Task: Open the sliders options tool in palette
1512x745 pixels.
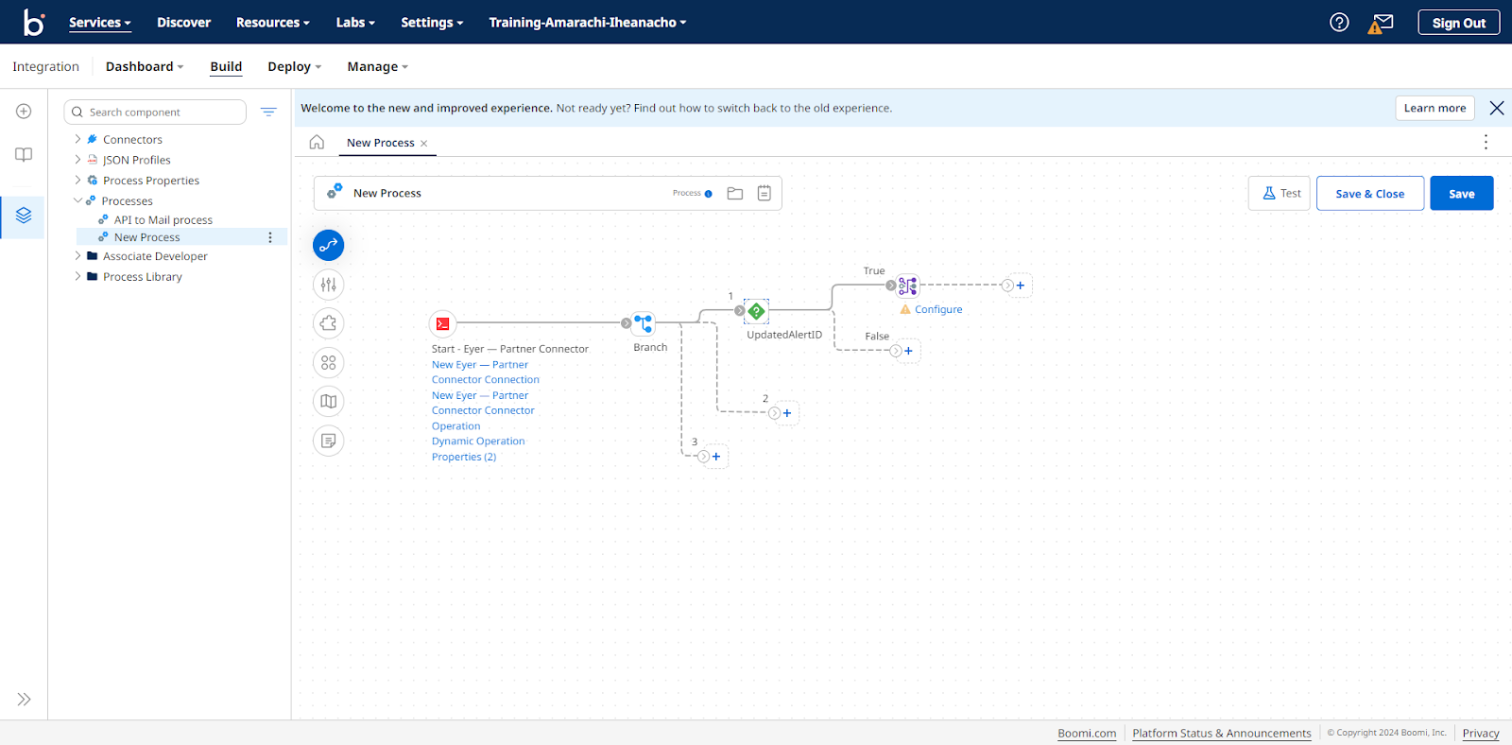Action: pos(329,285)
